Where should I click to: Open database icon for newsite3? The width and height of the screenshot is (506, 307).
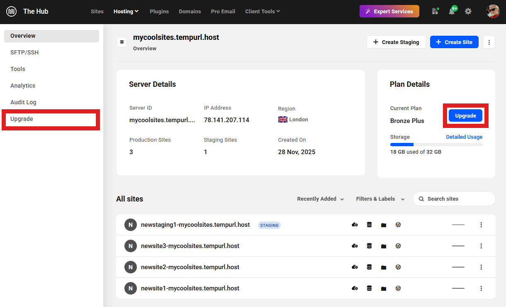(369, 246)
